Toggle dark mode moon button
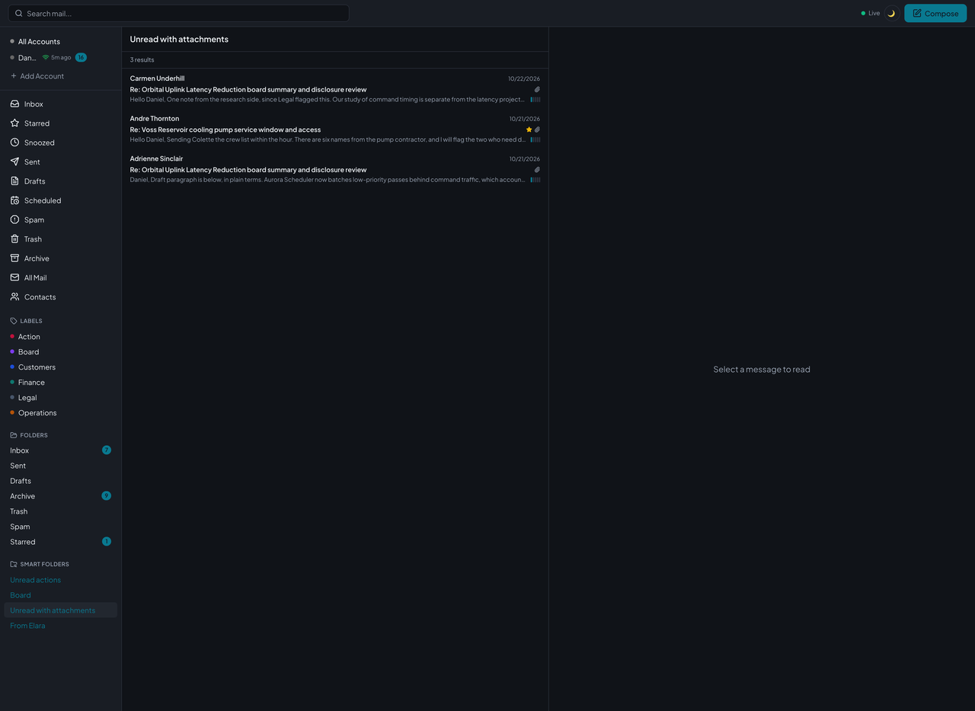The image size is (975, 711). pyautogui.click(x=891, y=13)
